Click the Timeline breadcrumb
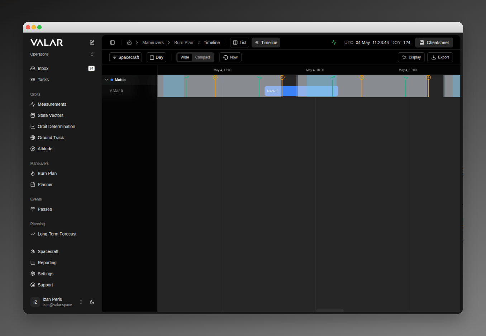 pos(212,43)
